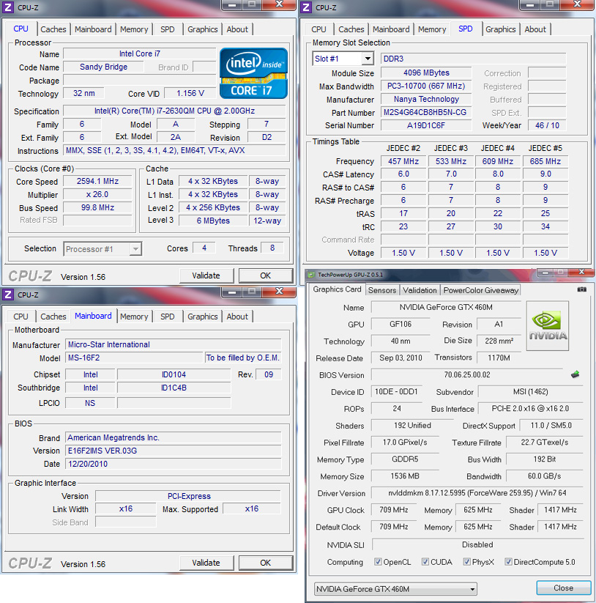Open SPD tab in the Mainboard CPU-Z window
This screenshot has width=596, height=603.
click(x=167, y=317)
